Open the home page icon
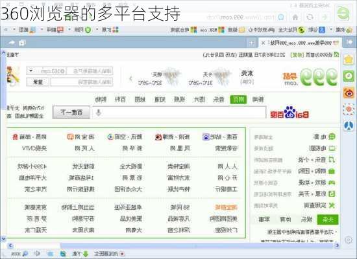 click(295, 17)
